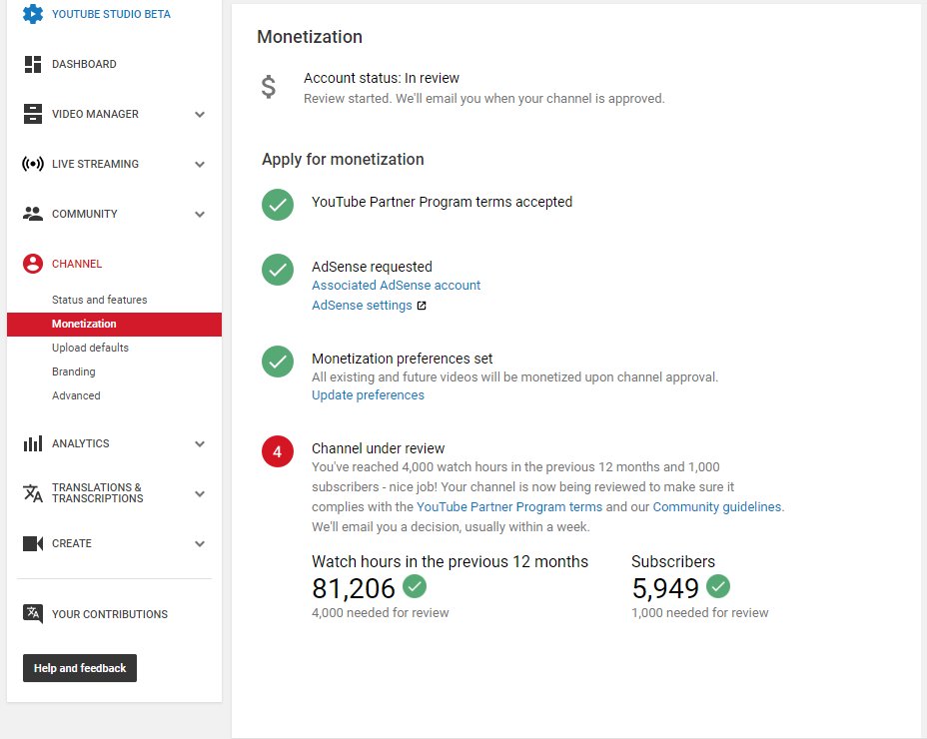Click the '1,000 needed for review' text
927x739 pixels.
point(700,612)
